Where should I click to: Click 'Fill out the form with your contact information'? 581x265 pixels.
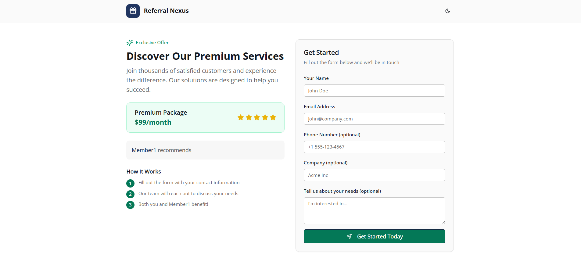pos(189,183)
